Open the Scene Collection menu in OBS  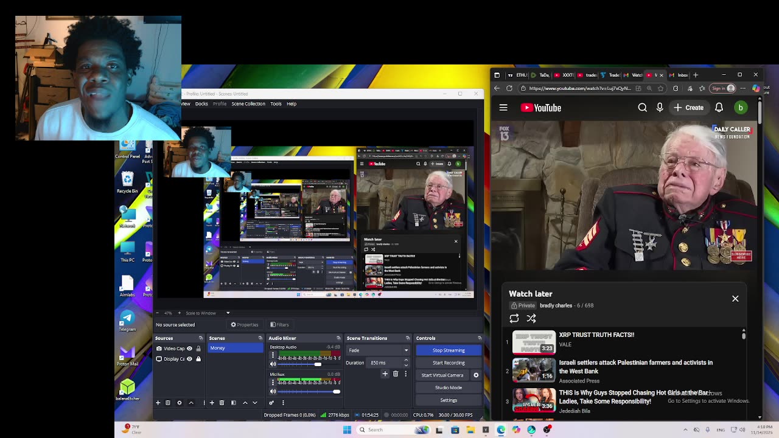click(x=248, y=104)
